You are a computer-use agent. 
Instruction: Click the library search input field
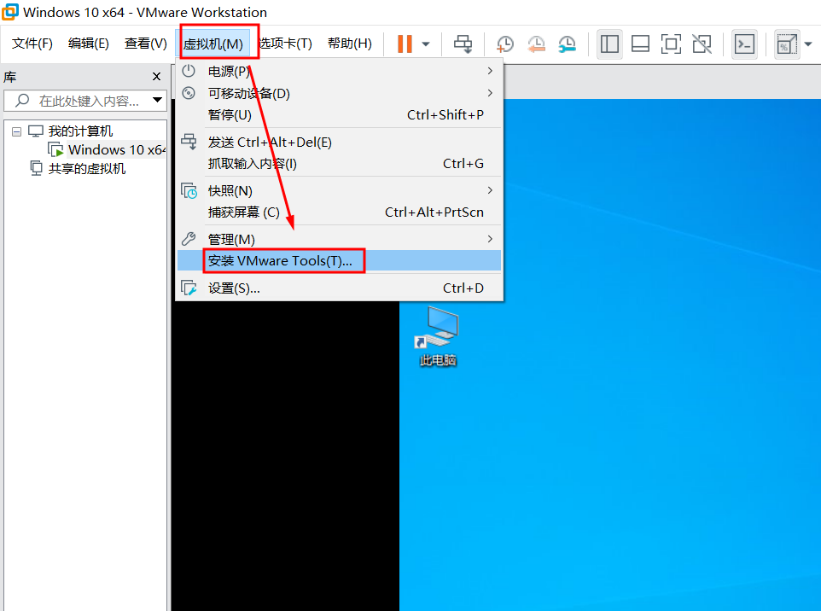86,101
